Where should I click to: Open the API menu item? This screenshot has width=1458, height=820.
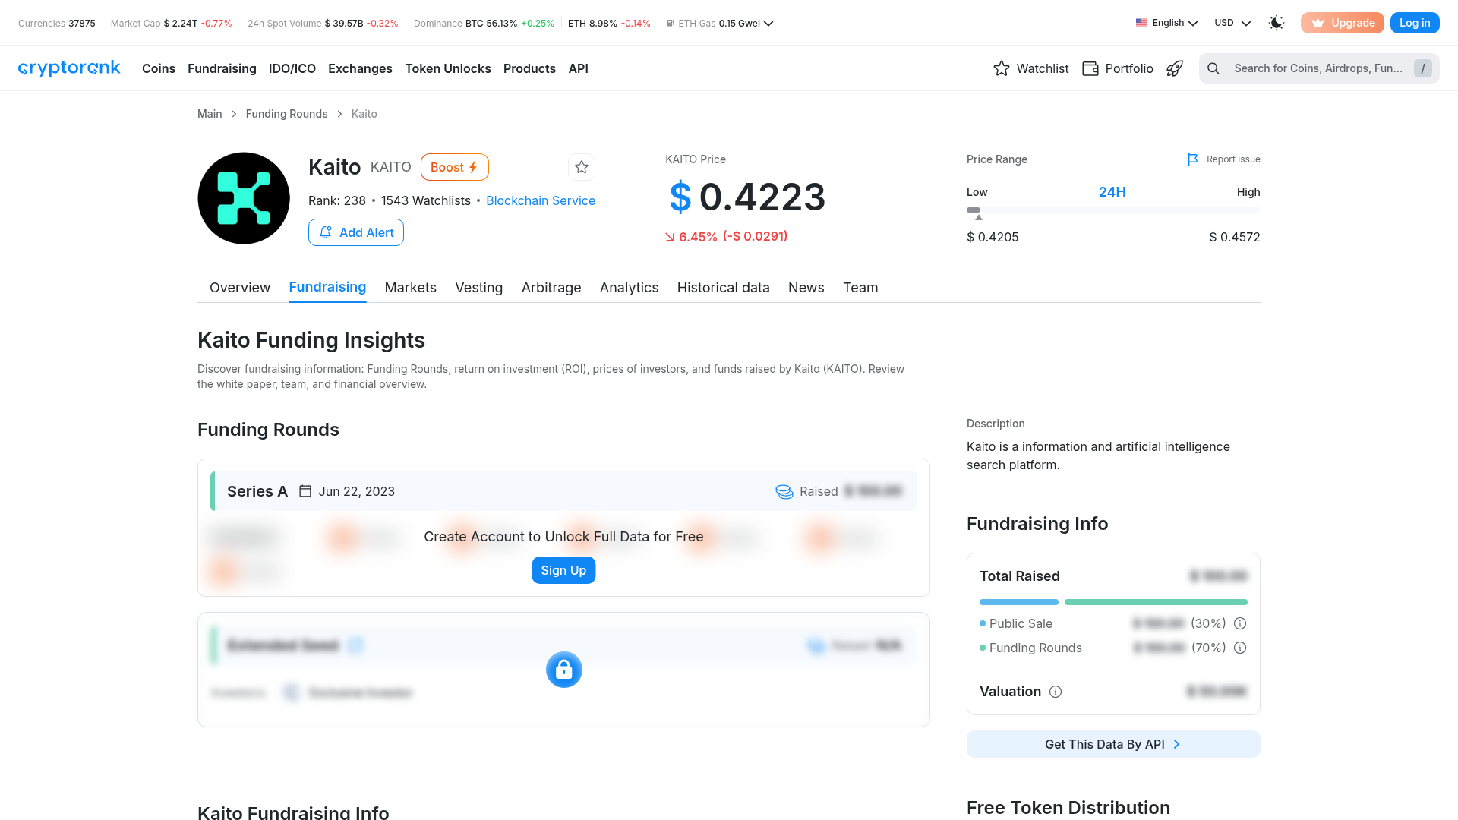coord(578,68)
